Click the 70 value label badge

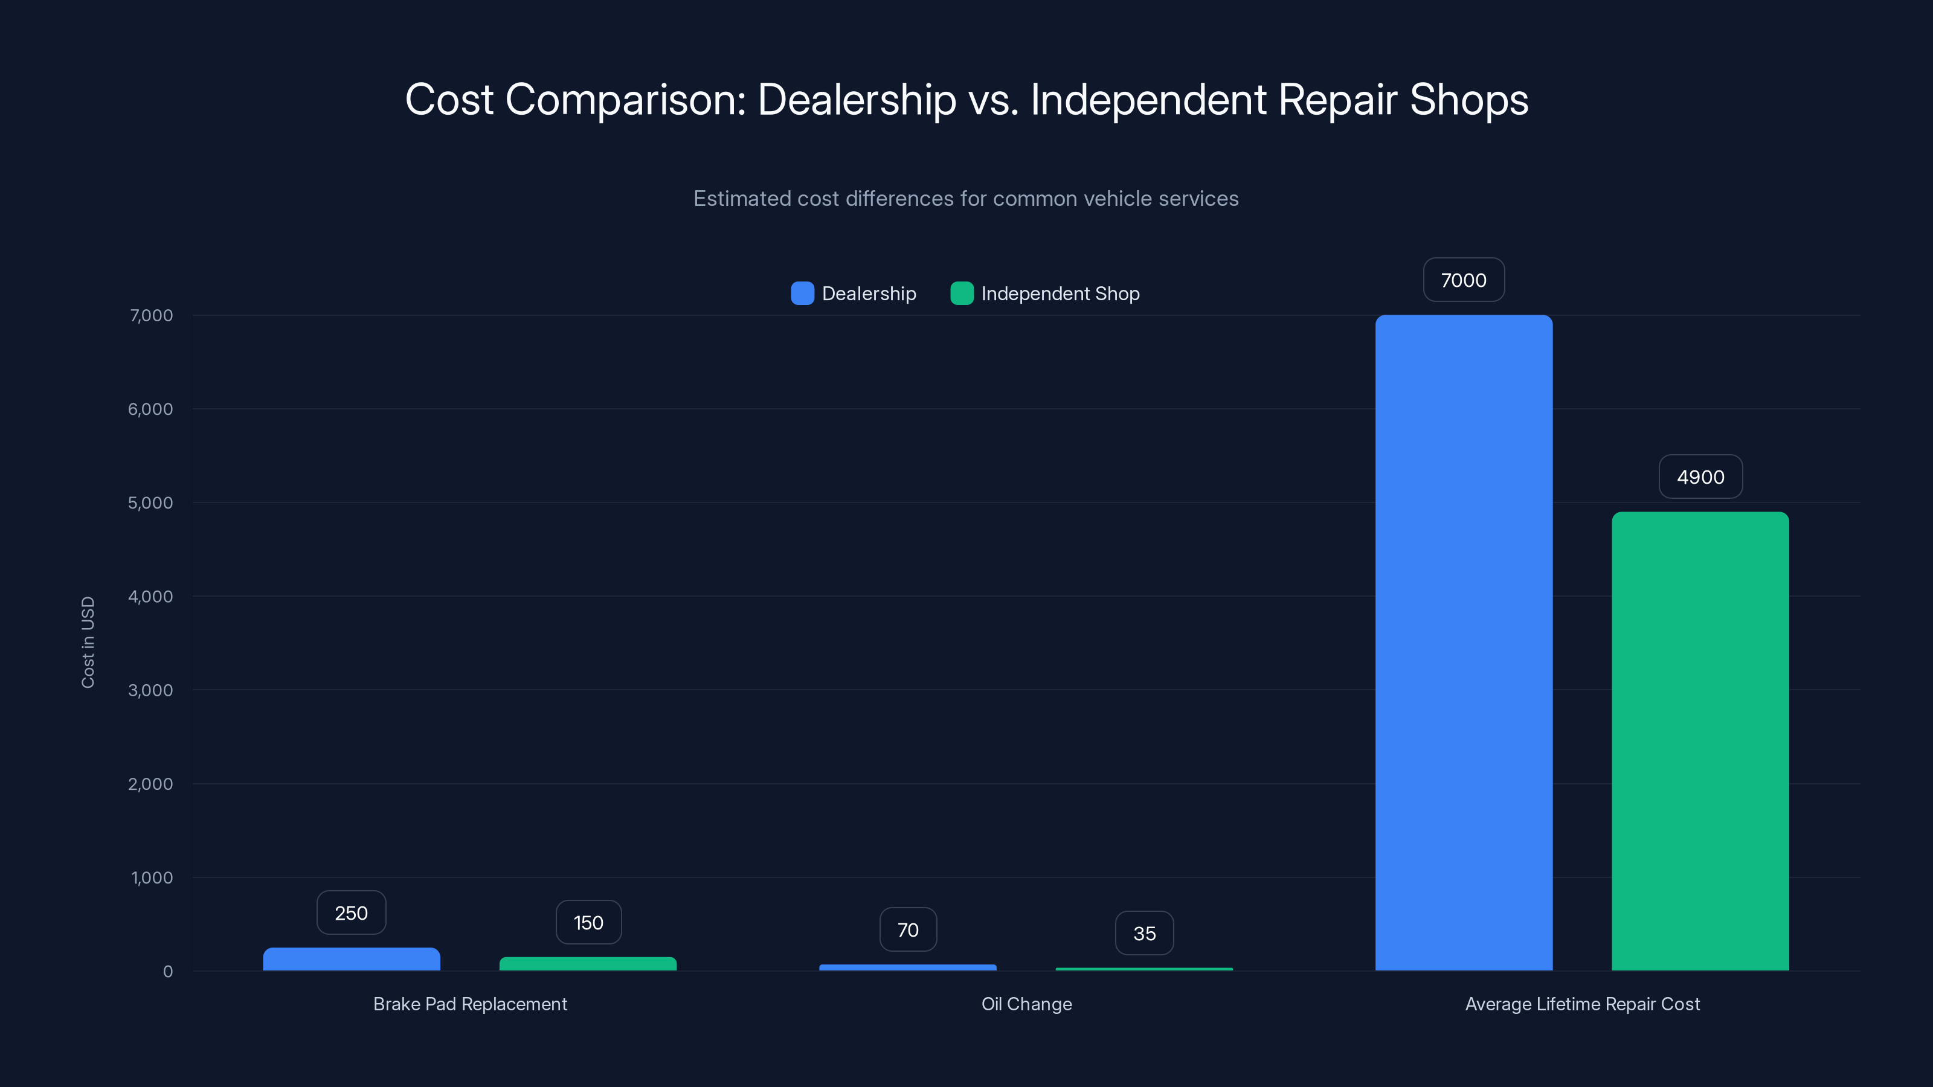pos(907,929)
